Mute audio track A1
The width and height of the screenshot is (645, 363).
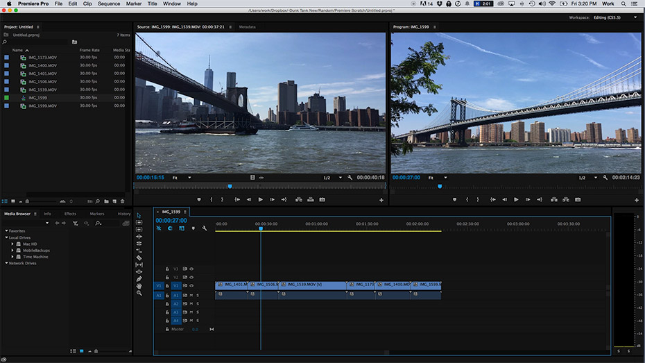[x=191, y=295]
